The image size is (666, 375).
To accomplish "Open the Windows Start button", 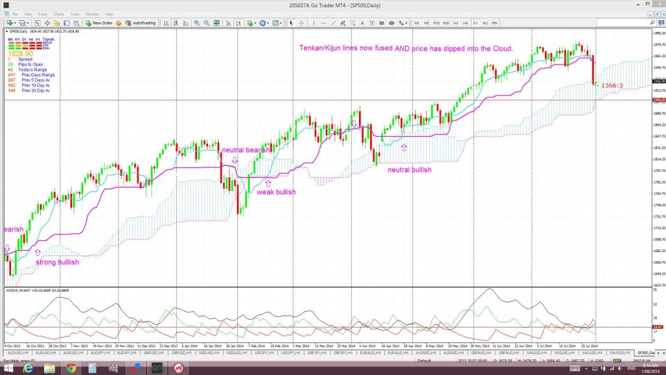I will tap(8, 368).
